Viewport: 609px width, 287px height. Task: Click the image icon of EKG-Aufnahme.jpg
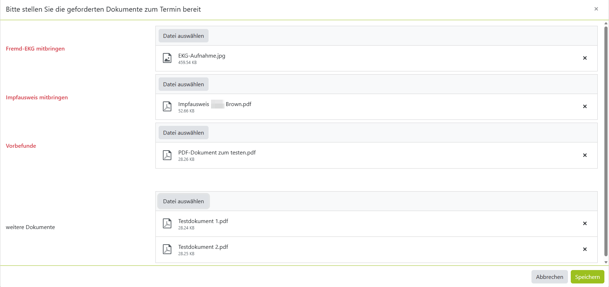(x=167, y=58)
